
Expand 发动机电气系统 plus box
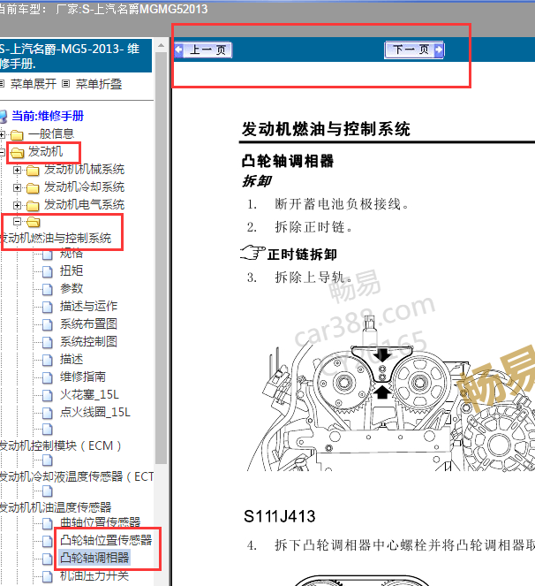point(17,205)
